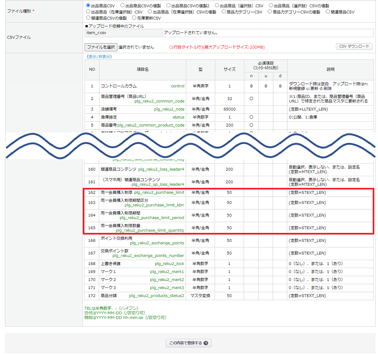Pick the 関連商品CSVの複製 radio option
378x355 pixels.
pyautogui.click(x=88, y=18)
